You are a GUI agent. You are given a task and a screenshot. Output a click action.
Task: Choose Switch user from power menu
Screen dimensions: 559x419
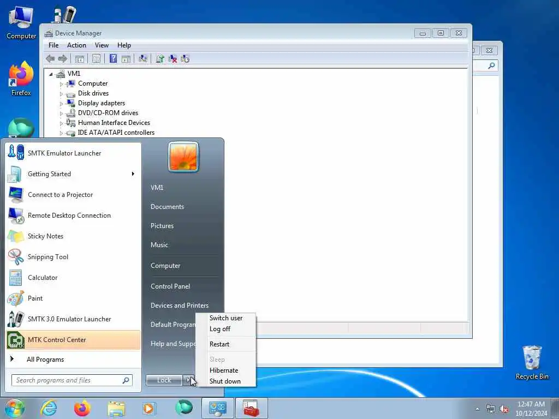click(226, 318)
